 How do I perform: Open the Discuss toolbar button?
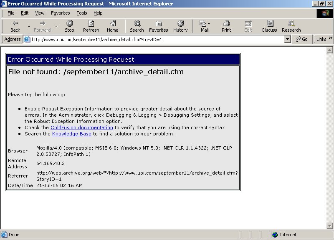(270, 26)
